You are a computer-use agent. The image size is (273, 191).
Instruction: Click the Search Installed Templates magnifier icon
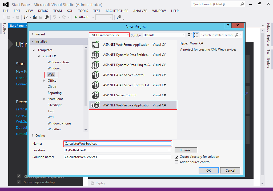237,35
